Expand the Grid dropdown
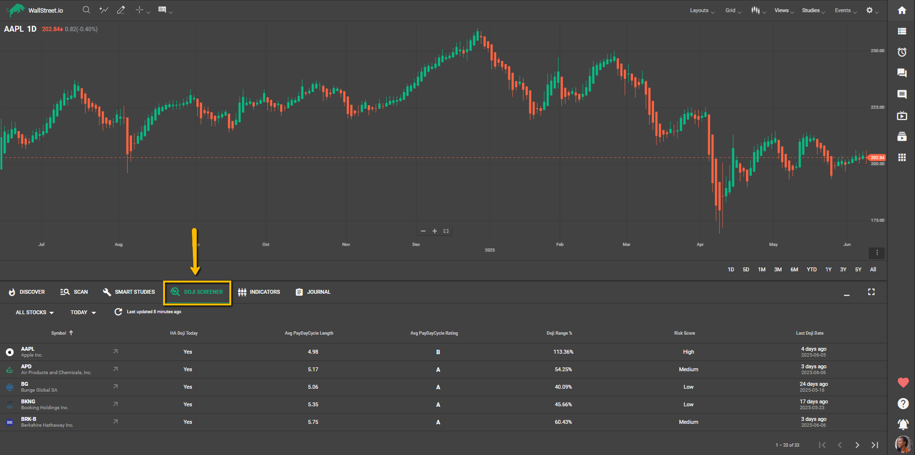The width and height of the screenshot is (915, 455). click(733, 11)
